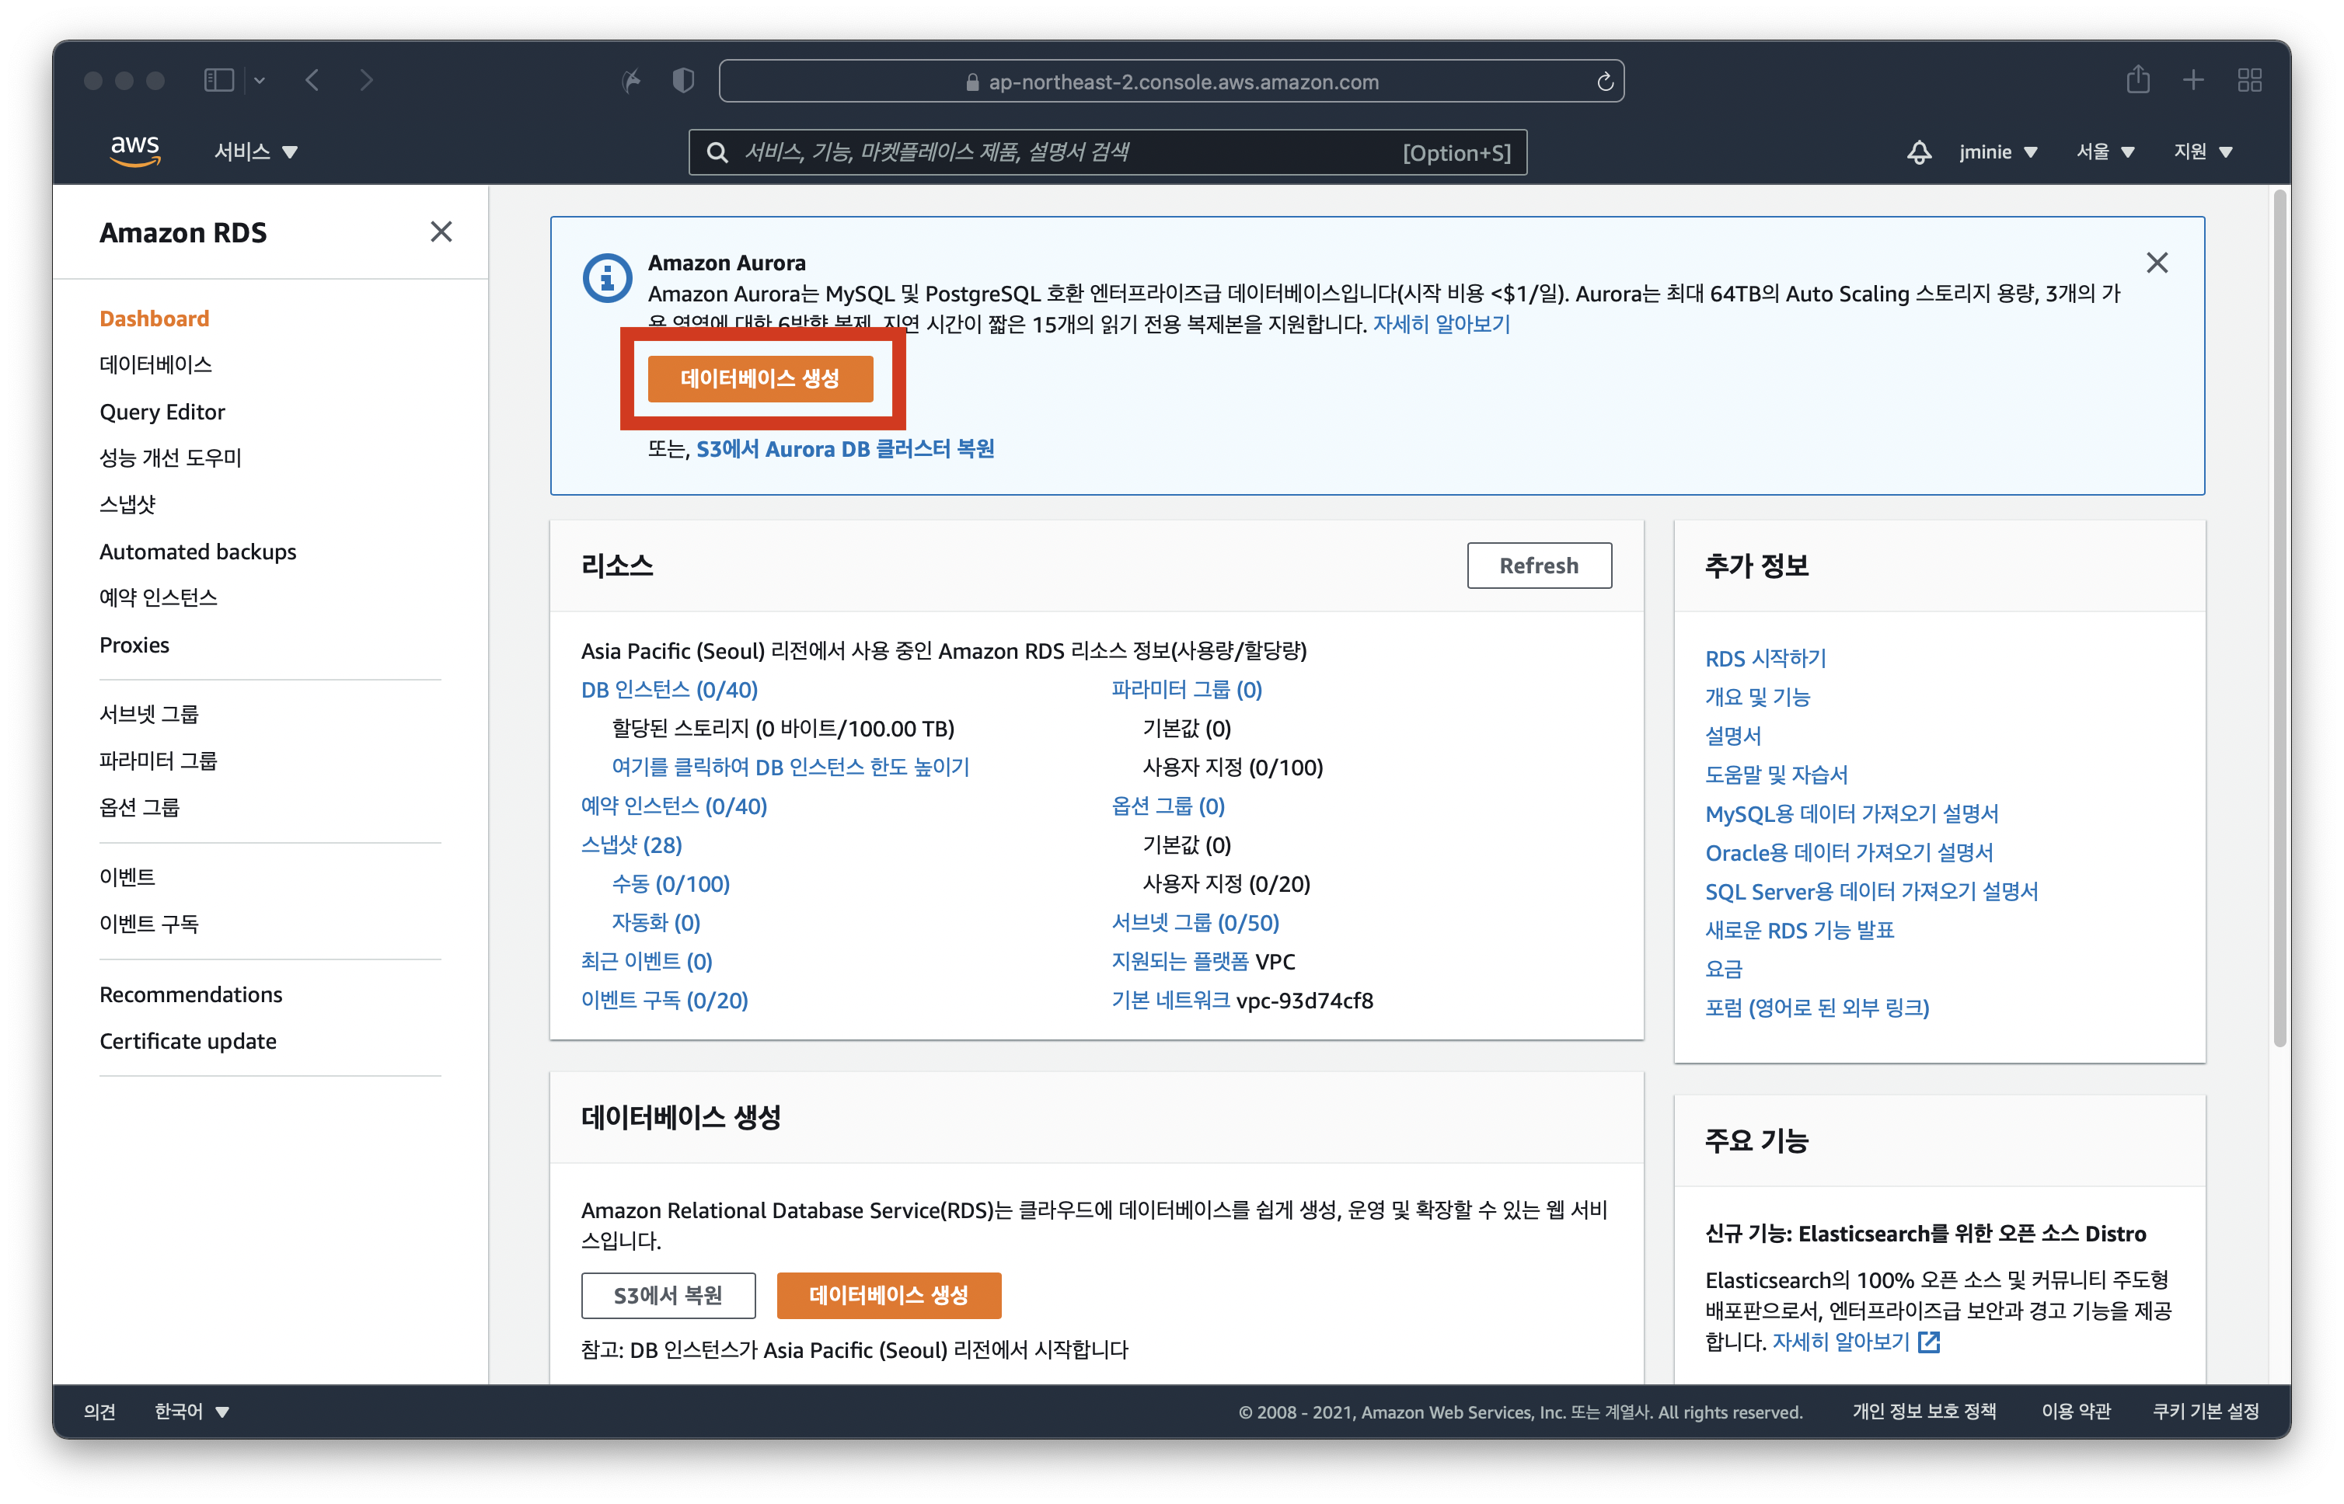The image size is (2344, 1504).
Task: Click the browser reload page icon
Action: point(1604,82)
